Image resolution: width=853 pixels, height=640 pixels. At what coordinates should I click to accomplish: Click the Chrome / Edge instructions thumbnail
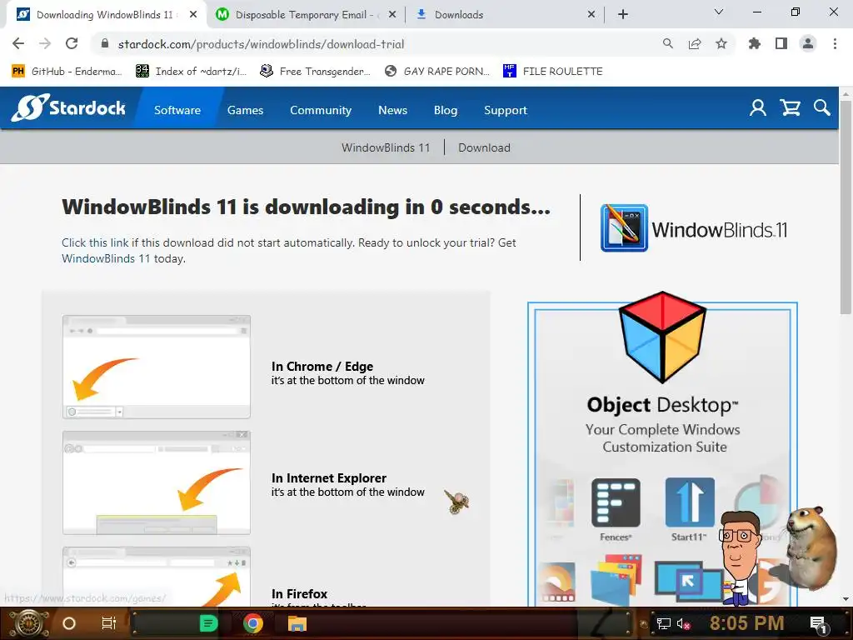tap(156, 367)
